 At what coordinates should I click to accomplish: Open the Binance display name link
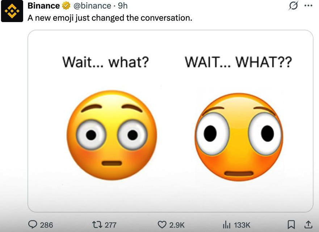point(43,6)
